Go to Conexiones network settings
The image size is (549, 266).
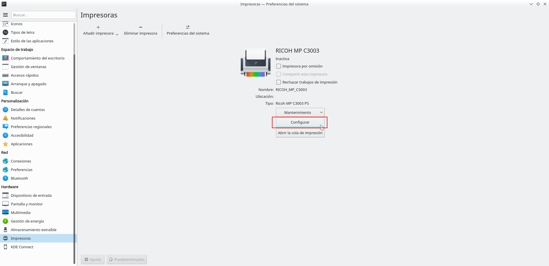click(x=21, y=161)
